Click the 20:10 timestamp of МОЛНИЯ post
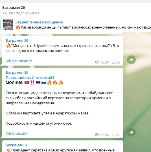 tap(116, 135)
